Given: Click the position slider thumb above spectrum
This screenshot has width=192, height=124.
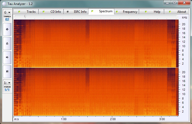Looking at the screenshot, I should pos(25,16).
